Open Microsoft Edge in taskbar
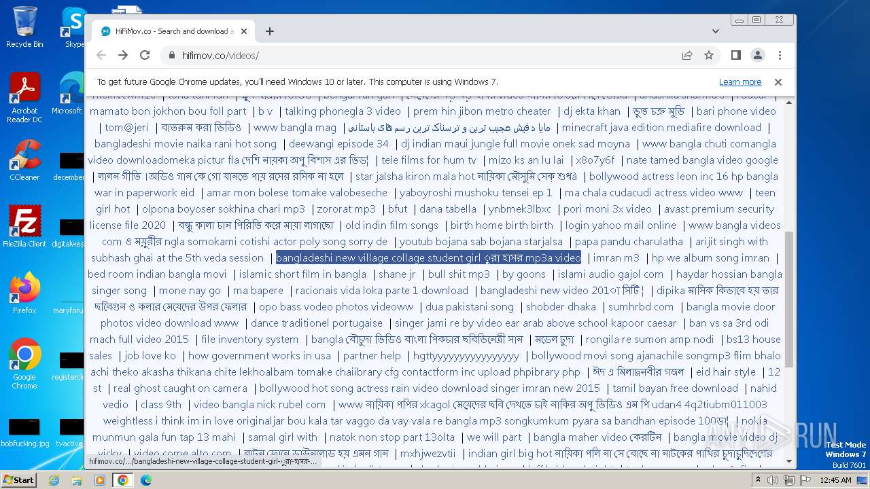Image resolution: width=870 pixels, height=489 pixels. tap(145, 480)
